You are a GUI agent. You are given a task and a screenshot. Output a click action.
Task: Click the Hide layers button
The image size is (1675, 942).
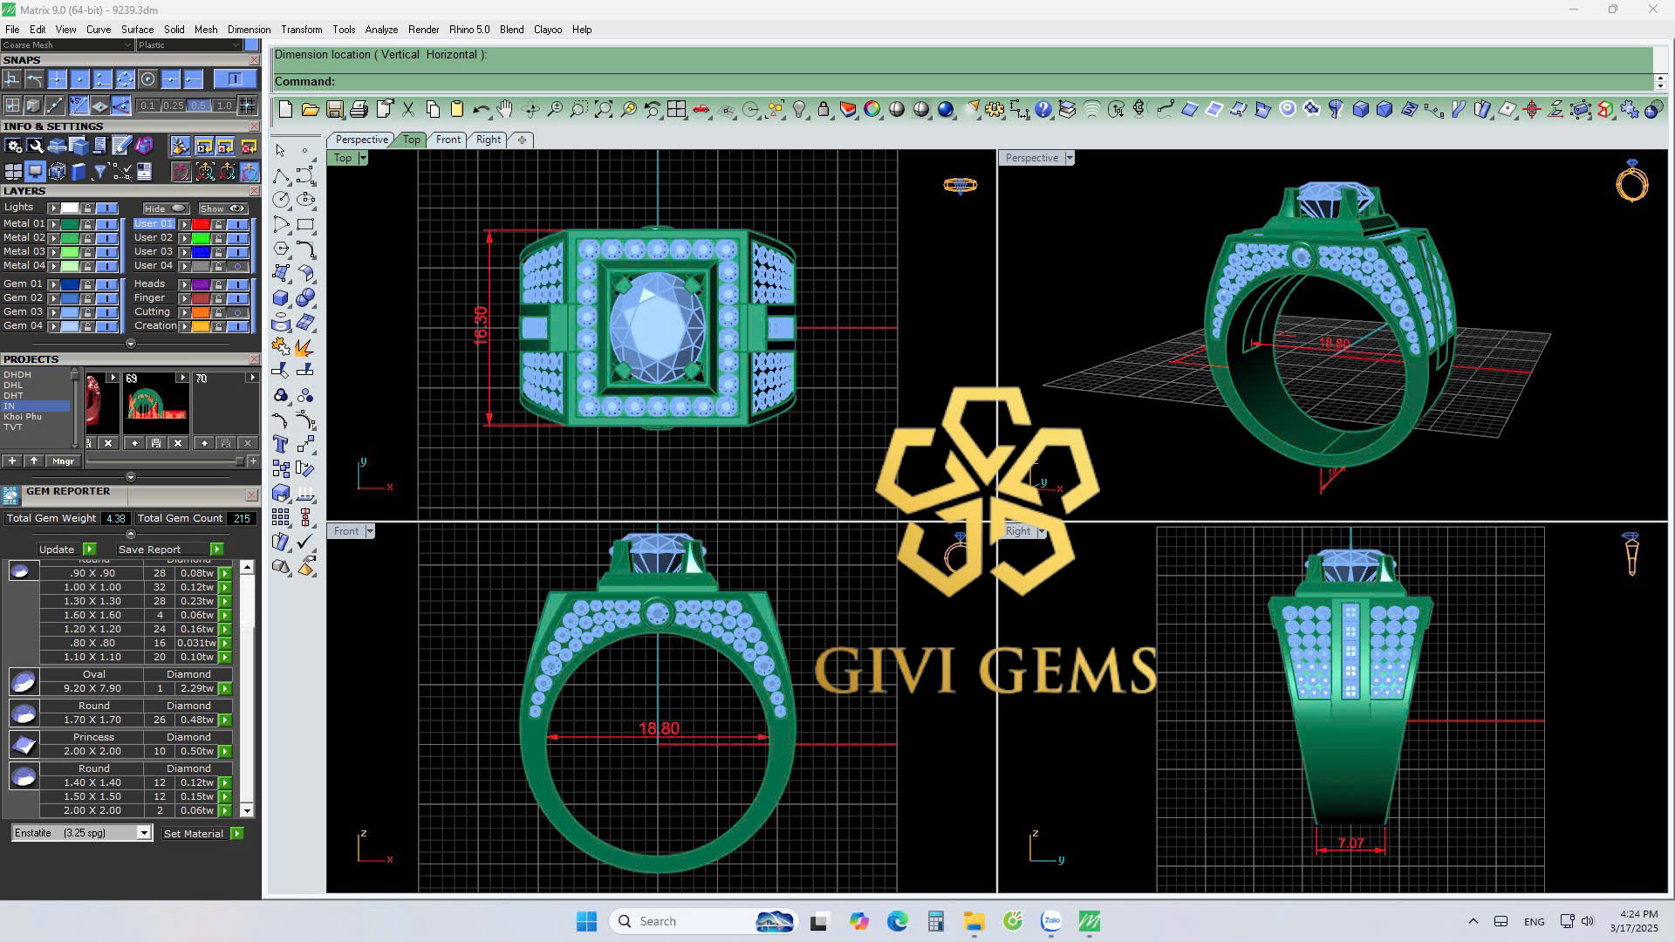click(x=166, y=208)
